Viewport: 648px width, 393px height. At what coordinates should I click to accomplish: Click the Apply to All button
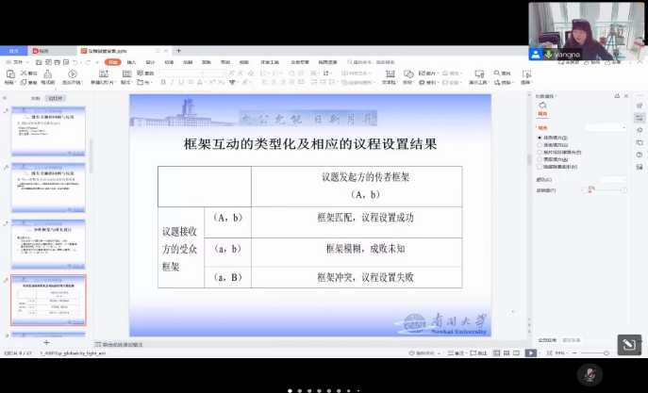coord(546,339)
